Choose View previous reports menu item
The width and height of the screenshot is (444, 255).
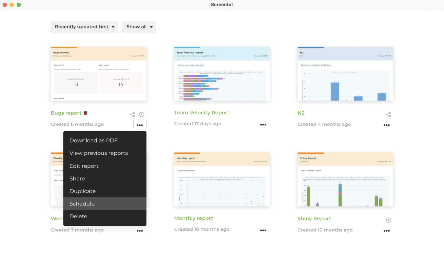click(99, 153)
